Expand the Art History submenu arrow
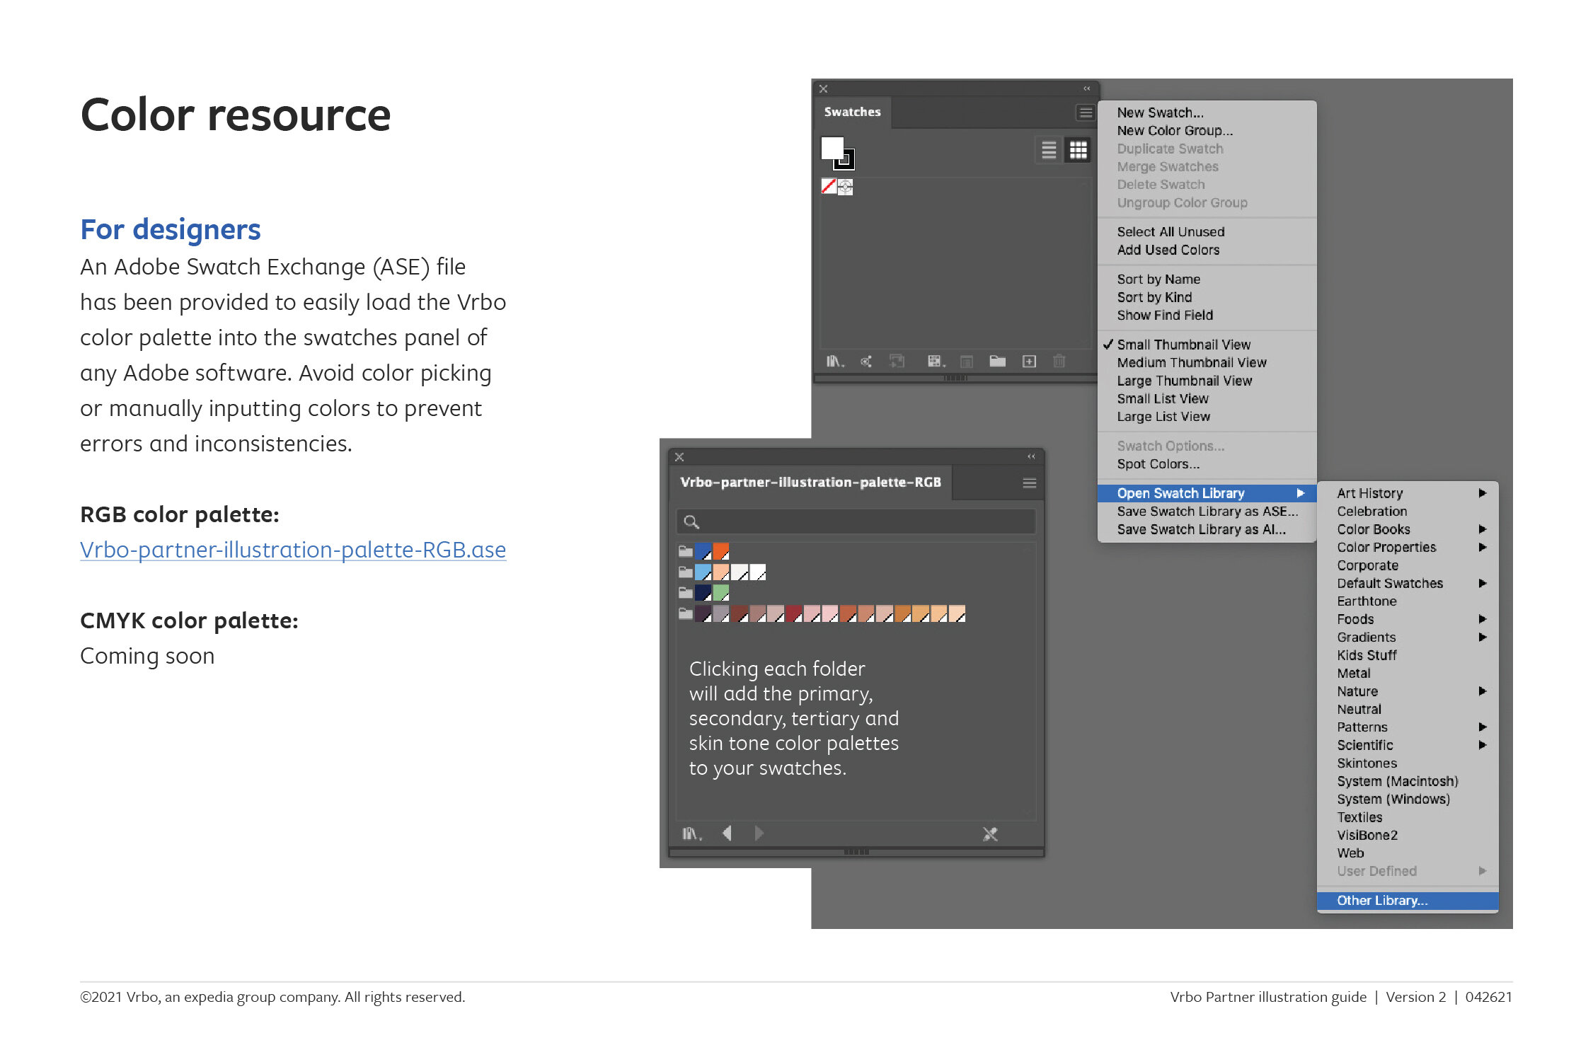 (1482, 493)
